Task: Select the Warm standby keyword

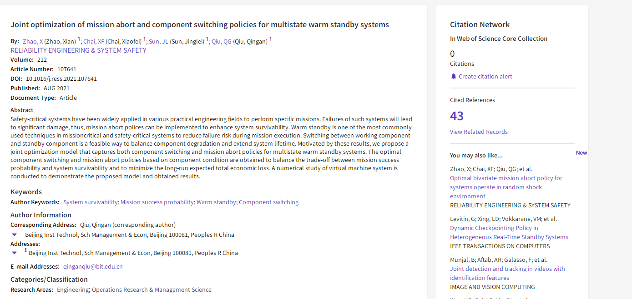Action: click(216, 202)
